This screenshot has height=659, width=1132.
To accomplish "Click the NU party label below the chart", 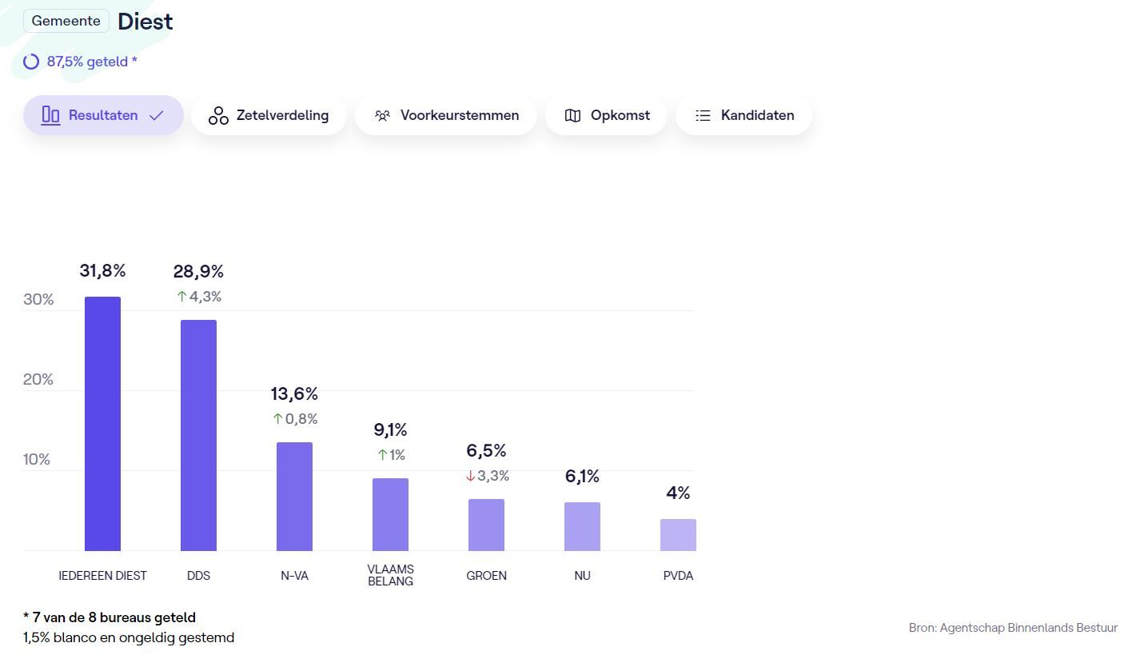I will click(x=582, y=576).
